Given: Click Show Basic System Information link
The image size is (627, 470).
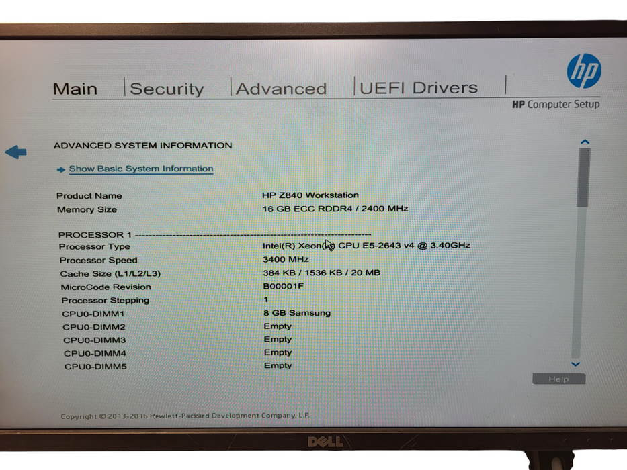Looking at the screenshot, I should pyautogui.click(x=140, y=169).
